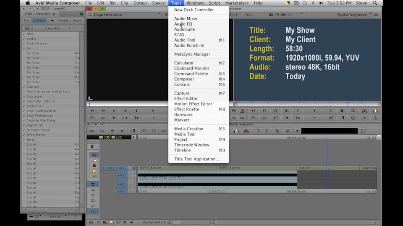
Task: Choose Audio Mixer from the Tools menu
Action: (x=186, y=18)
